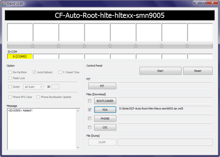Viewport: 220px width, 157px height.
Task: Click the '<ID:0/005> Added!!' log line
Action: (20, 110)
